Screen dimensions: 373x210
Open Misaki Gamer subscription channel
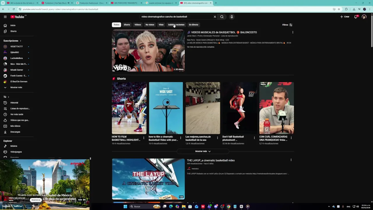[x=17, y=70]
